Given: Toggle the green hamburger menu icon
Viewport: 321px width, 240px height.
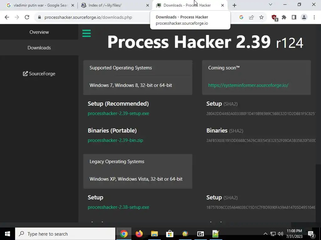Looking at the screenshot, I should pyautogui.click(x=87, y=33).
